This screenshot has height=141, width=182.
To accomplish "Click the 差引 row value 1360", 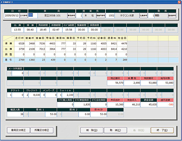I will [30, 60].
